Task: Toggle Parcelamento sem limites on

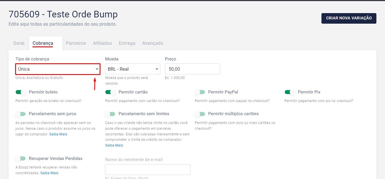Action: tap(110, 114)
